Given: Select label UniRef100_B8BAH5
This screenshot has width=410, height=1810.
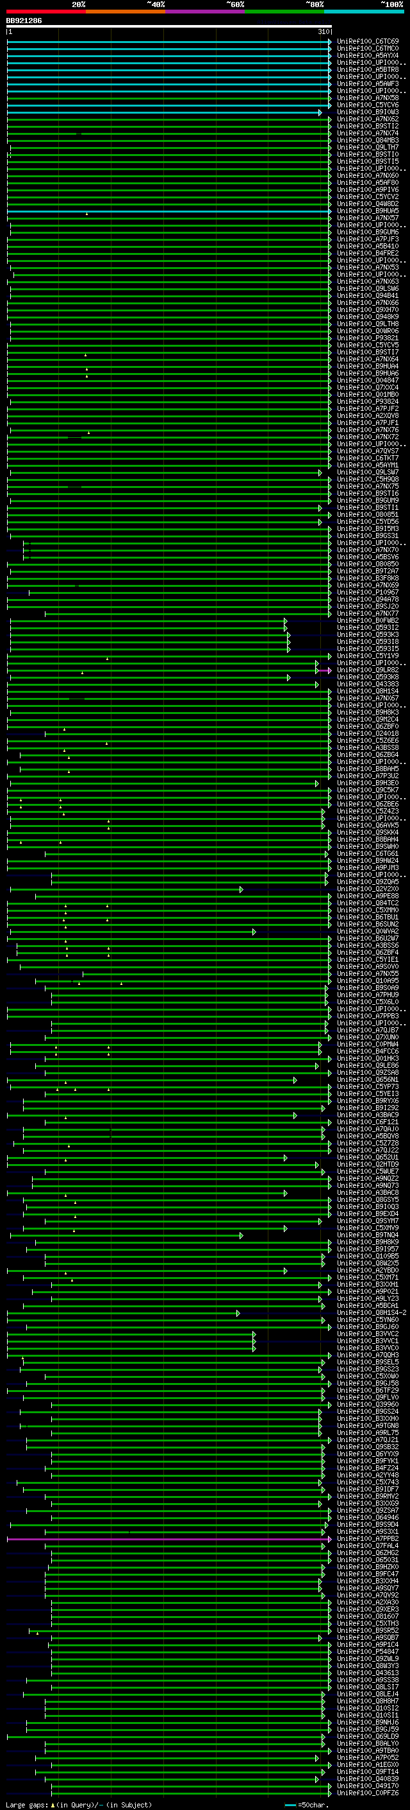Looking at the screenshot, I should pos(368,769).
